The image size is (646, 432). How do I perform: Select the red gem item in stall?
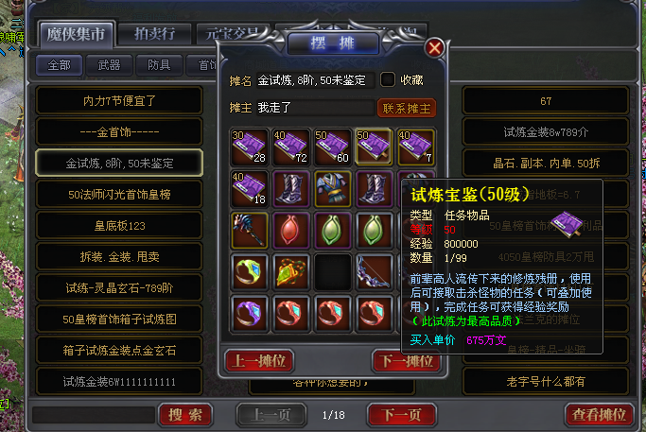[291, 231]
